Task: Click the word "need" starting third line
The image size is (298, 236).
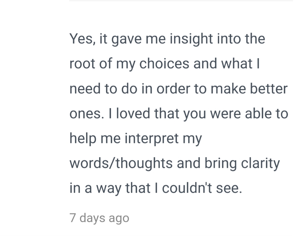Action: (x=85, y=89)
